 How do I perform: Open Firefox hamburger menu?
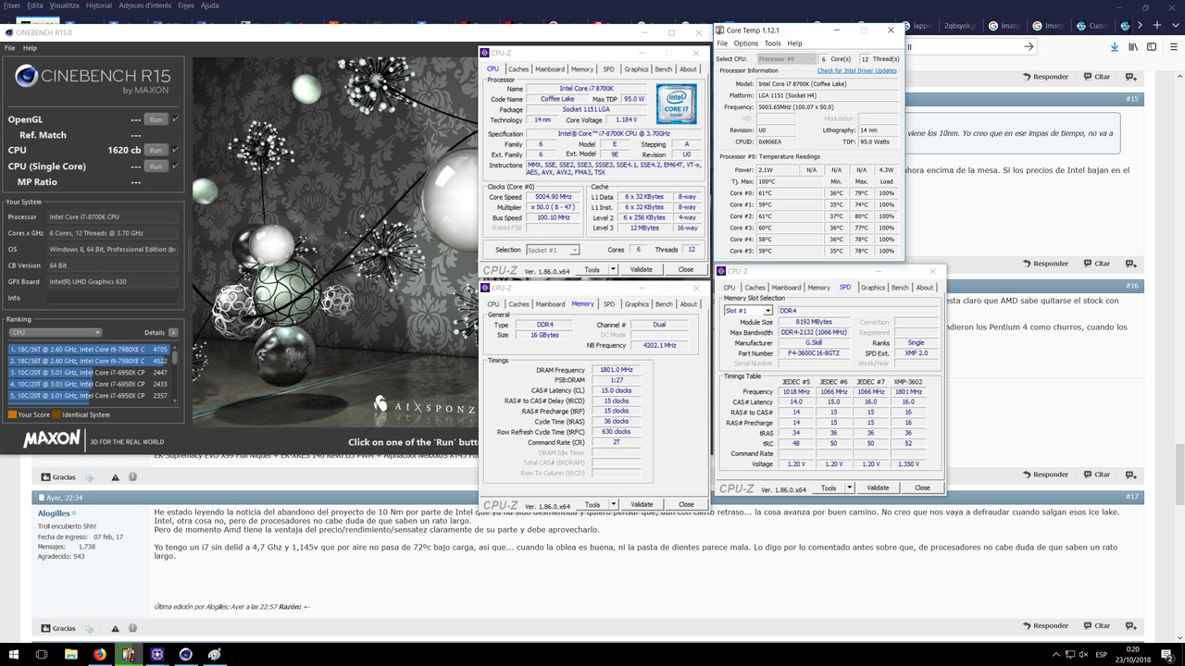click(x=1172, y=47)
